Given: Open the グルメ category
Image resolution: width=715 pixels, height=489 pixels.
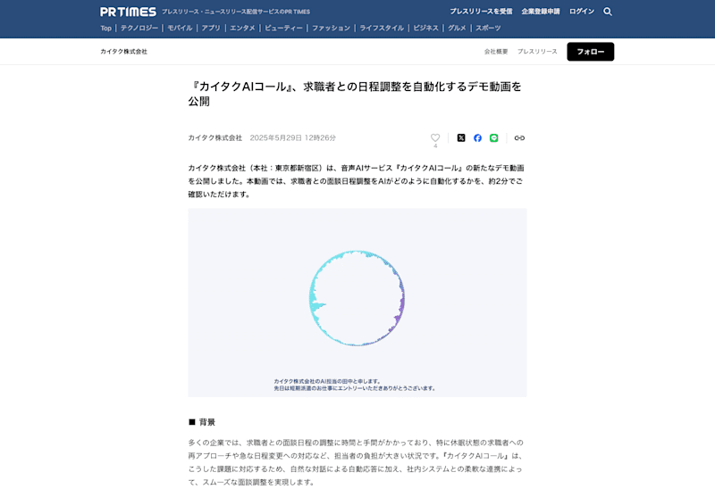Looking at the screenshot, I should click(457, 29).
